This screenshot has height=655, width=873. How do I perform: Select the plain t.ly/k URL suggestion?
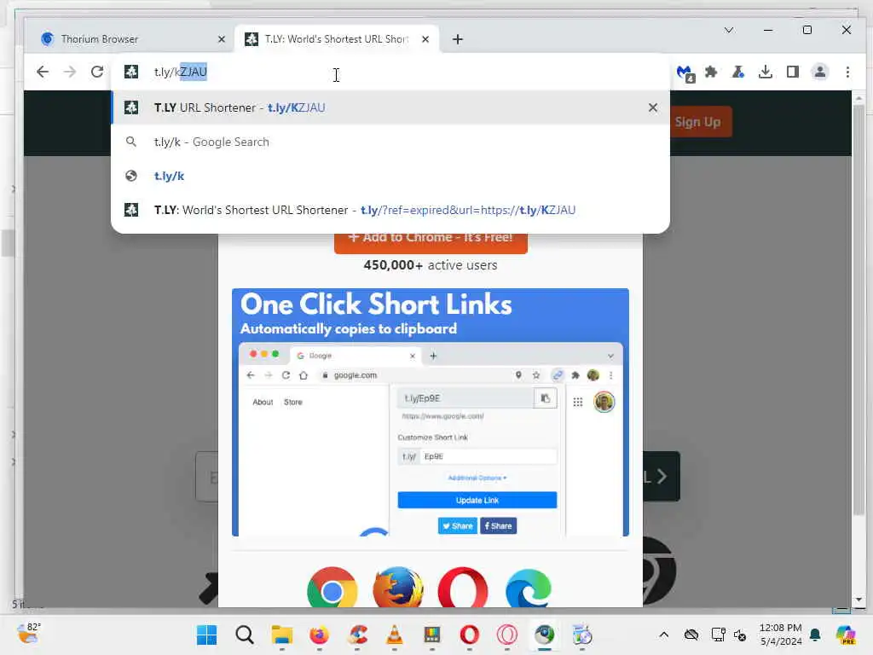pos(390,176)
